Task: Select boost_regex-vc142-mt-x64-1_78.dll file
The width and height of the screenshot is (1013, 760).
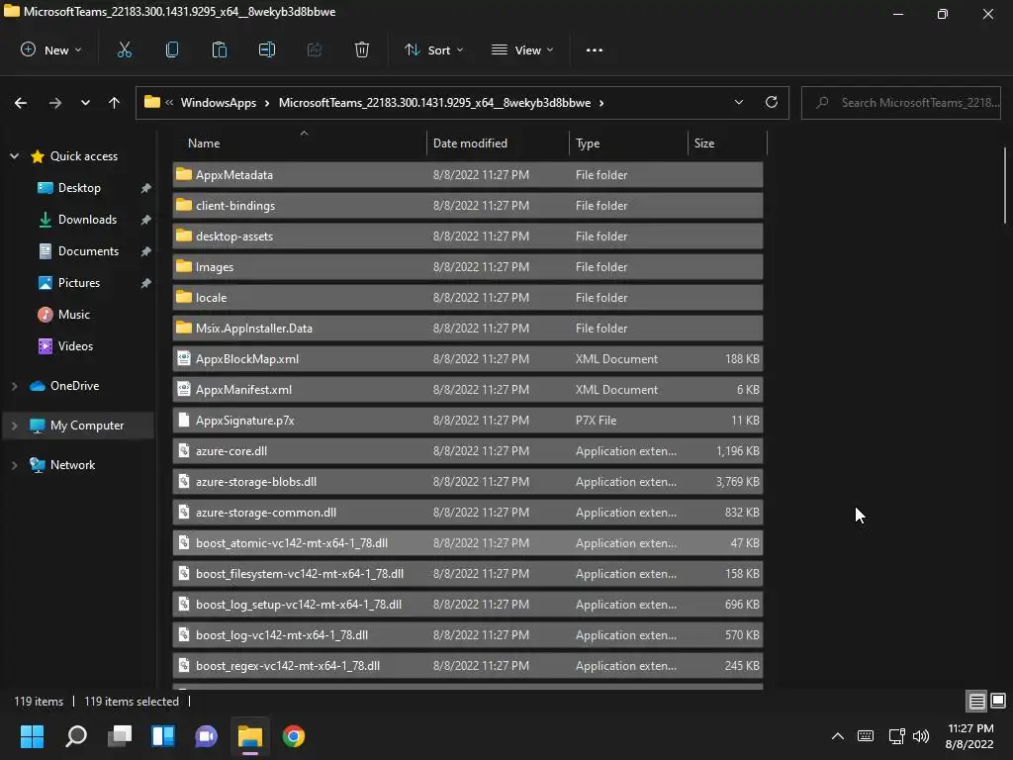Action: pos(468,666)
